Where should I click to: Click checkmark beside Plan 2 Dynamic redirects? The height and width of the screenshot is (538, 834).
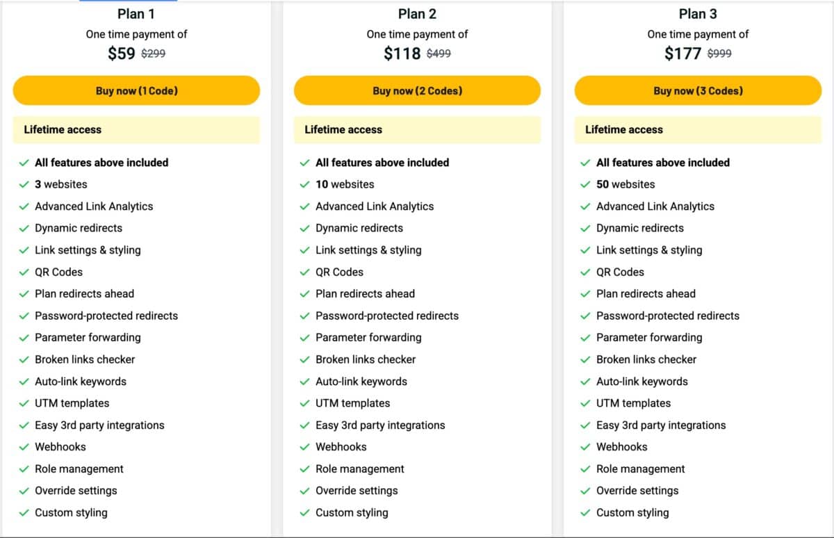305,229
